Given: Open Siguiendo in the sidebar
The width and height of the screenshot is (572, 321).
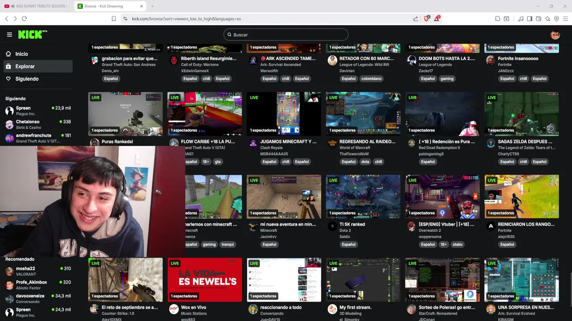Looking at the screenshot, I should tap(38, 79).
